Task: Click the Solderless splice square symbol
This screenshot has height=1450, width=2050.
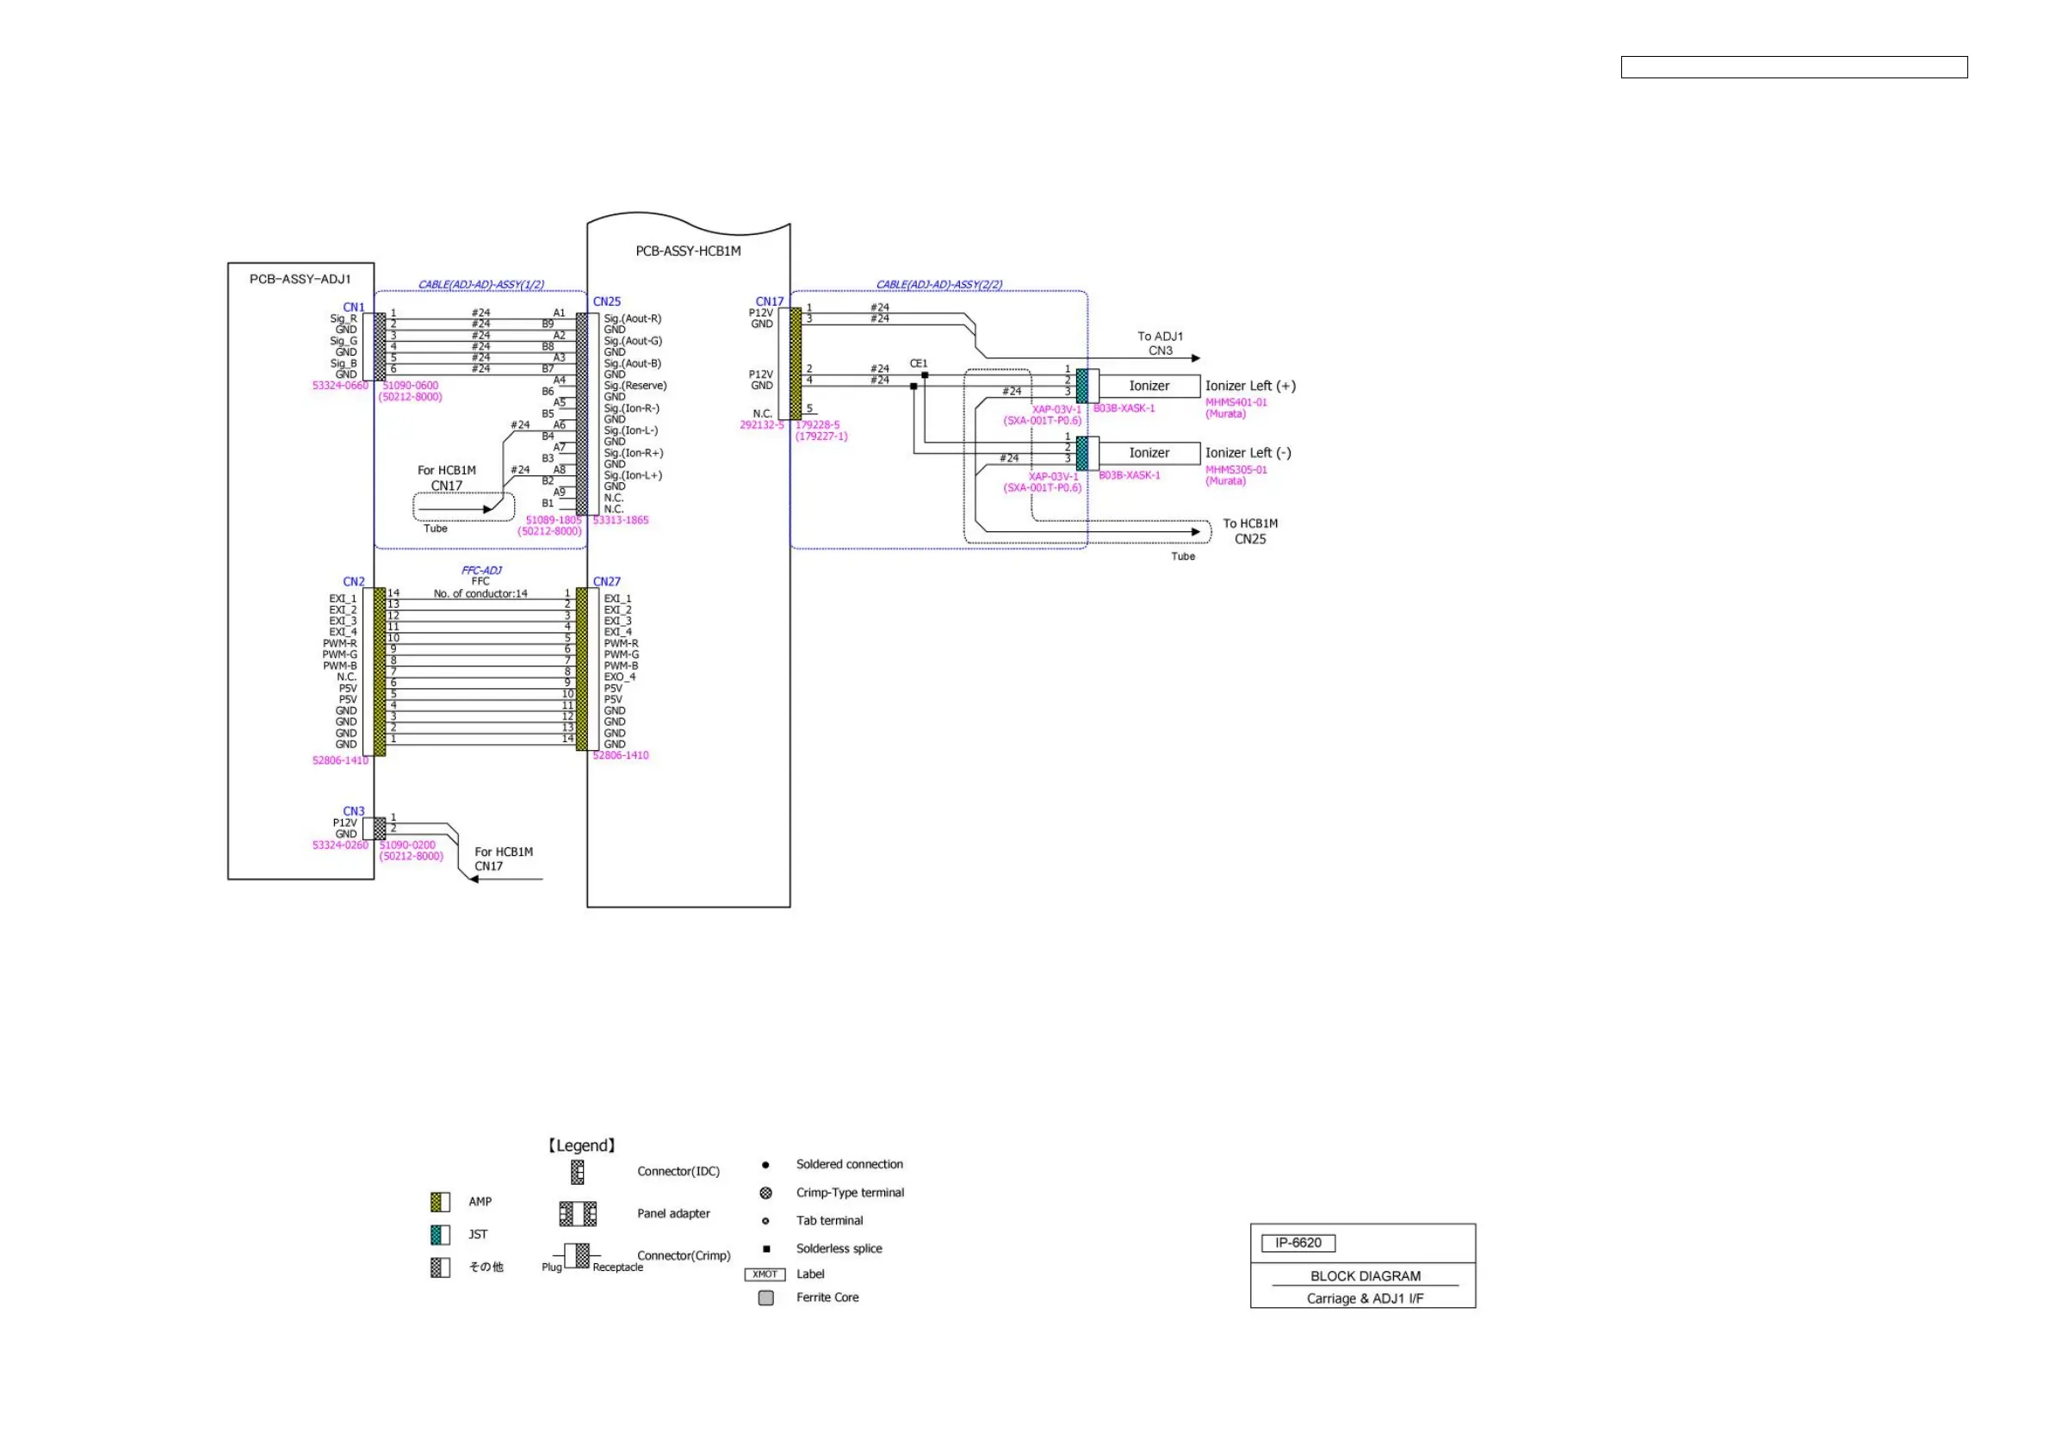Action: pyautogui.click(x=765, y=1249)
